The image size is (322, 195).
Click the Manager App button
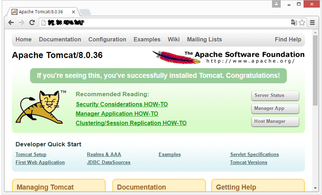275,108
